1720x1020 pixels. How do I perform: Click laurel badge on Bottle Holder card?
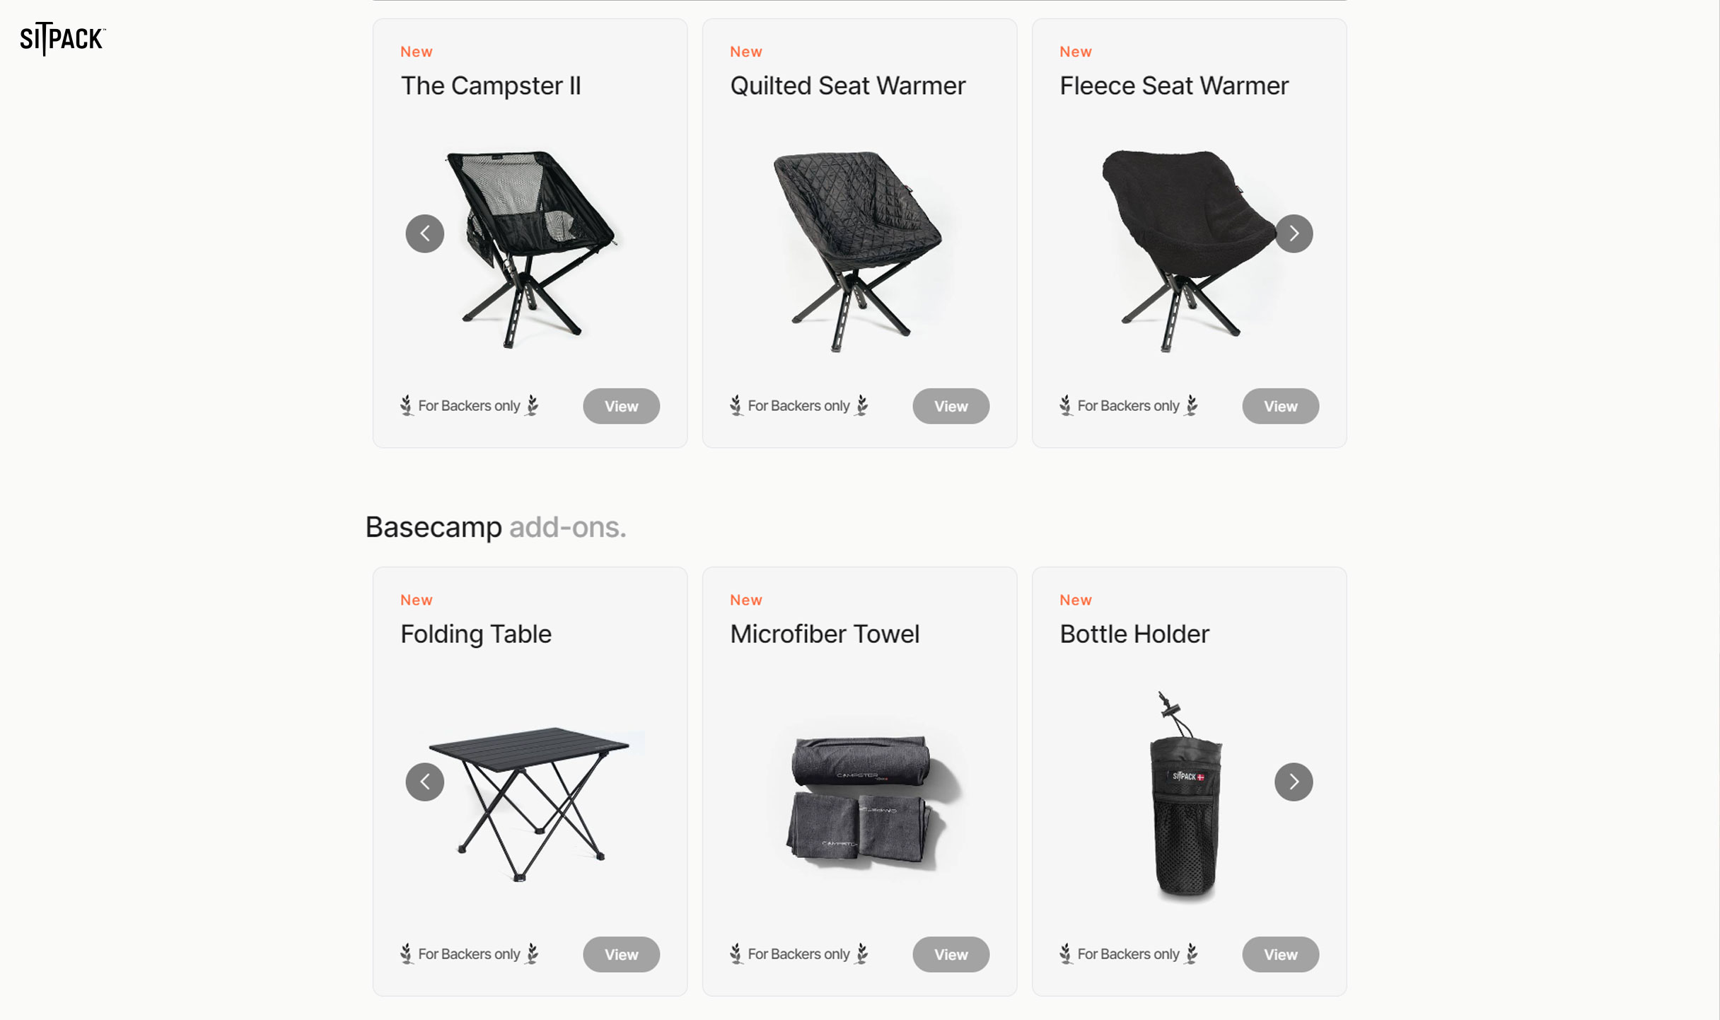[x=1129, y=954]
